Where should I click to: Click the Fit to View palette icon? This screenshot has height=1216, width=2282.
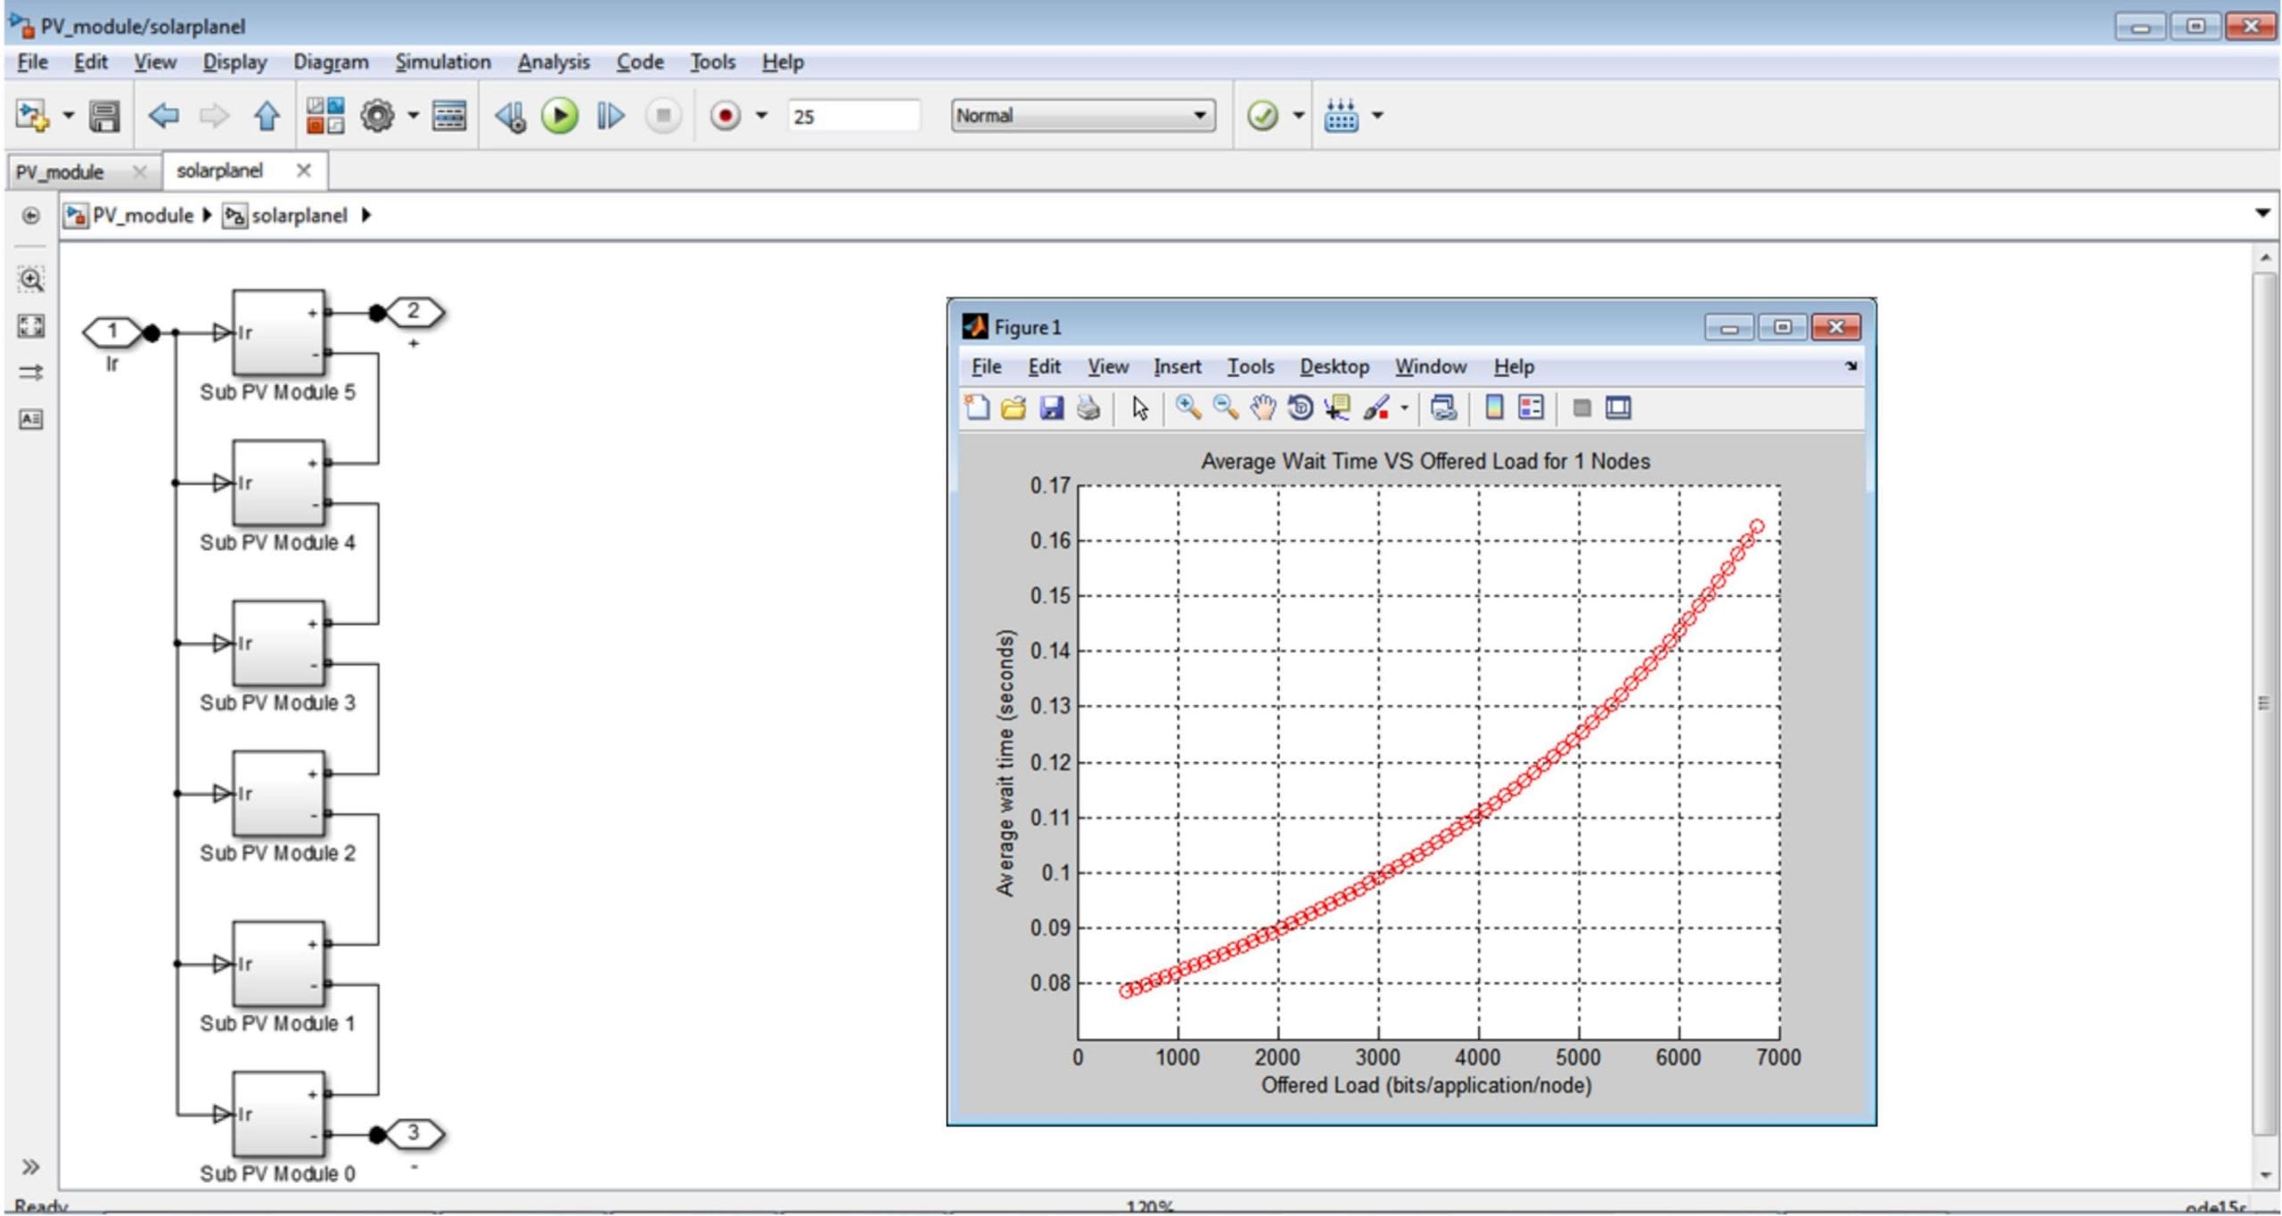click(x=31, y=326)
